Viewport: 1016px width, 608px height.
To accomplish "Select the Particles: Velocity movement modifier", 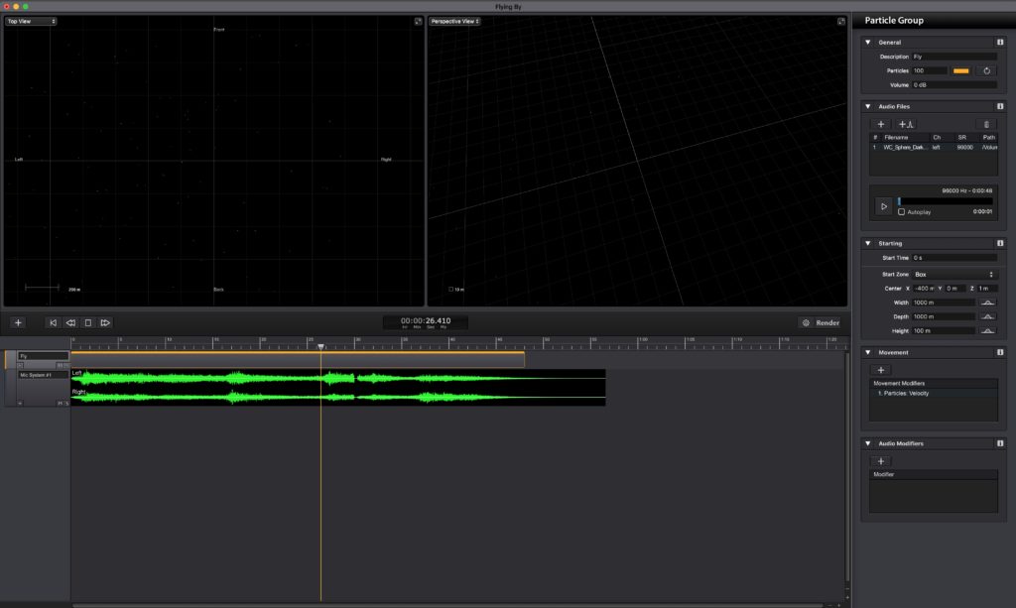I will (x=933, y=394).
